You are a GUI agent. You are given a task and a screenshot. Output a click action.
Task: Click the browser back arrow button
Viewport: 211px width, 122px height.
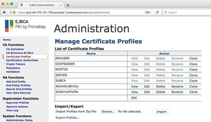4,12
